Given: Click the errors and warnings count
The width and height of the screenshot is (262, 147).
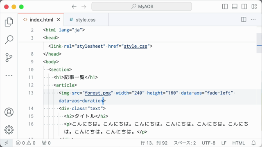Looking at the screenshot, I should pyautogui.click(x=25, y=143).
